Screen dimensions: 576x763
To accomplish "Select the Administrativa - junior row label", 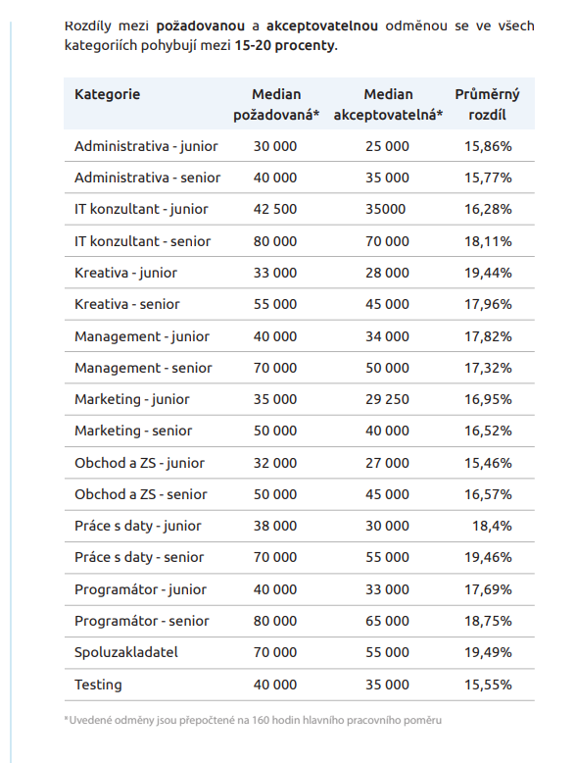I will 146,146.
